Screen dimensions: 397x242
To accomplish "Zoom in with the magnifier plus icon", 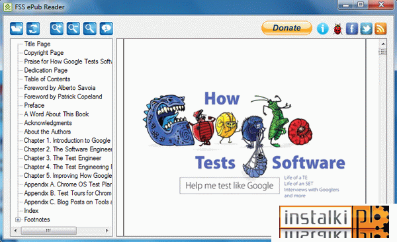I will click(57, 28).
